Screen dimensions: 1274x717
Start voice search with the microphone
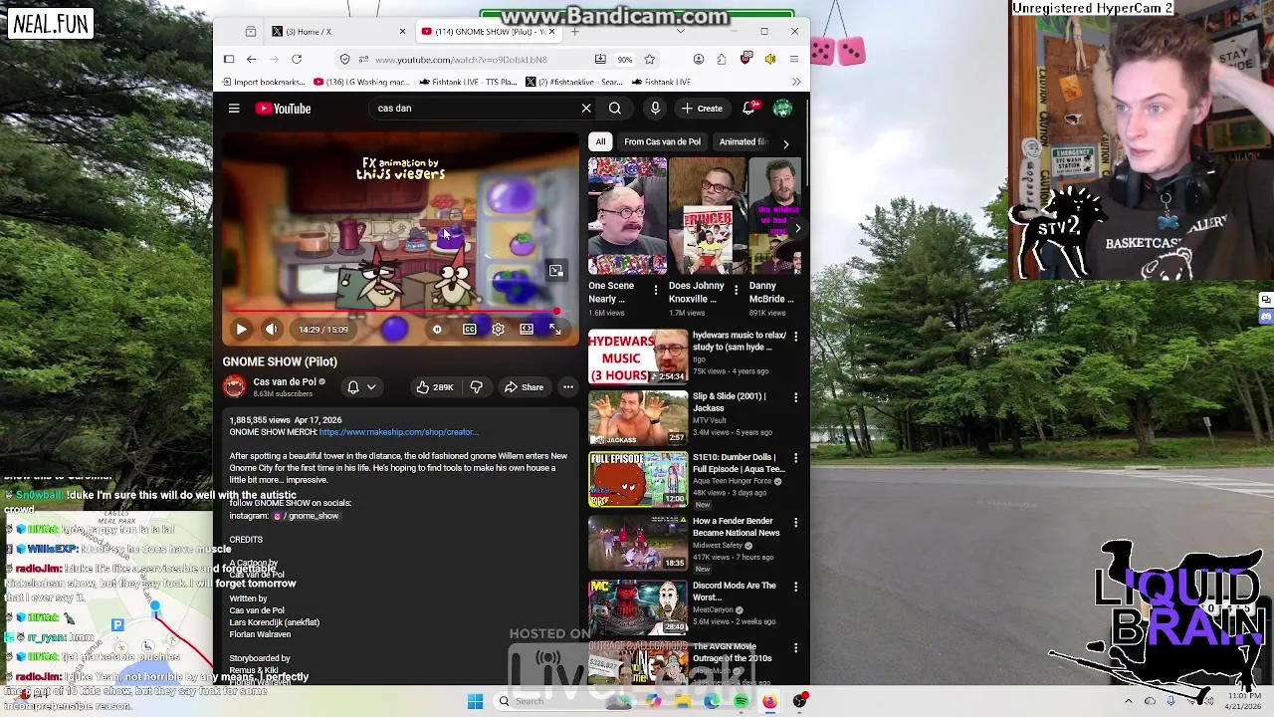pyautogui.click(x=655, y=109)
